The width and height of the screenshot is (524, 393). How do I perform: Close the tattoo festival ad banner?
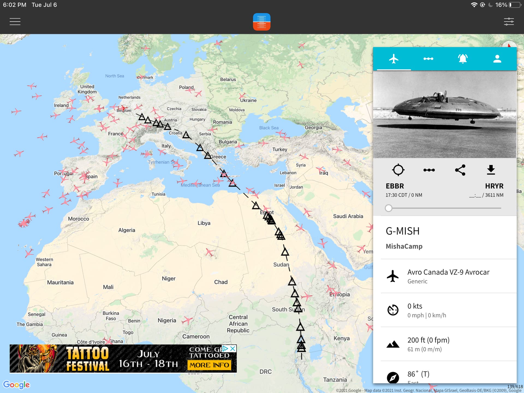pyautogui.click(x=233, y=349)
